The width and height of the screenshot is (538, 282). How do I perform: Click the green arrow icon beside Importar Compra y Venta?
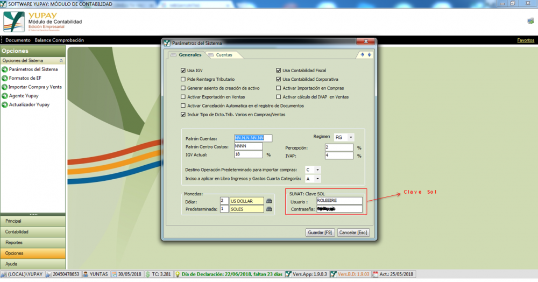coord(5,87)
